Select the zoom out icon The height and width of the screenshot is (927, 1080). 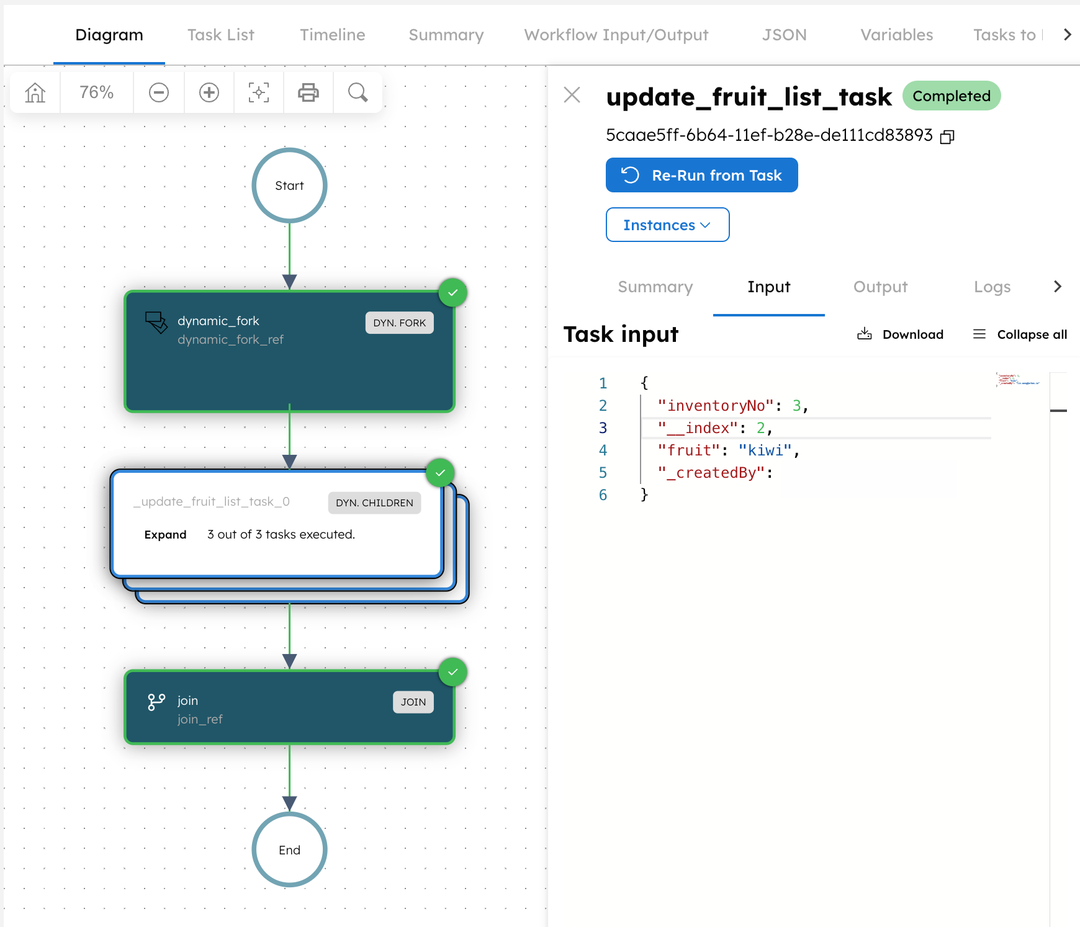159,92
